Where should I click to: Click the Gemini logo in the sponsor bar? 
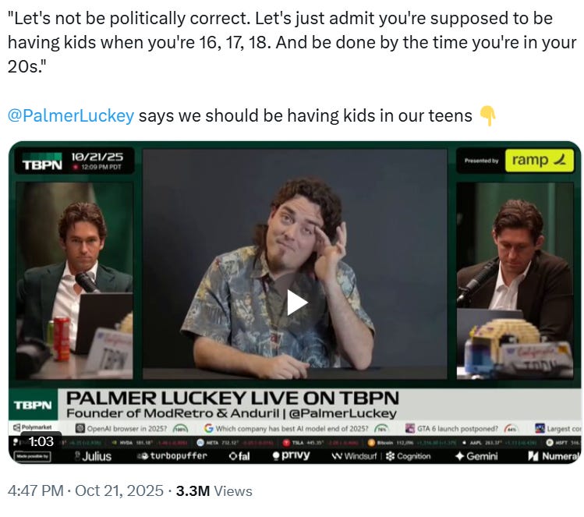click(476, 456)
